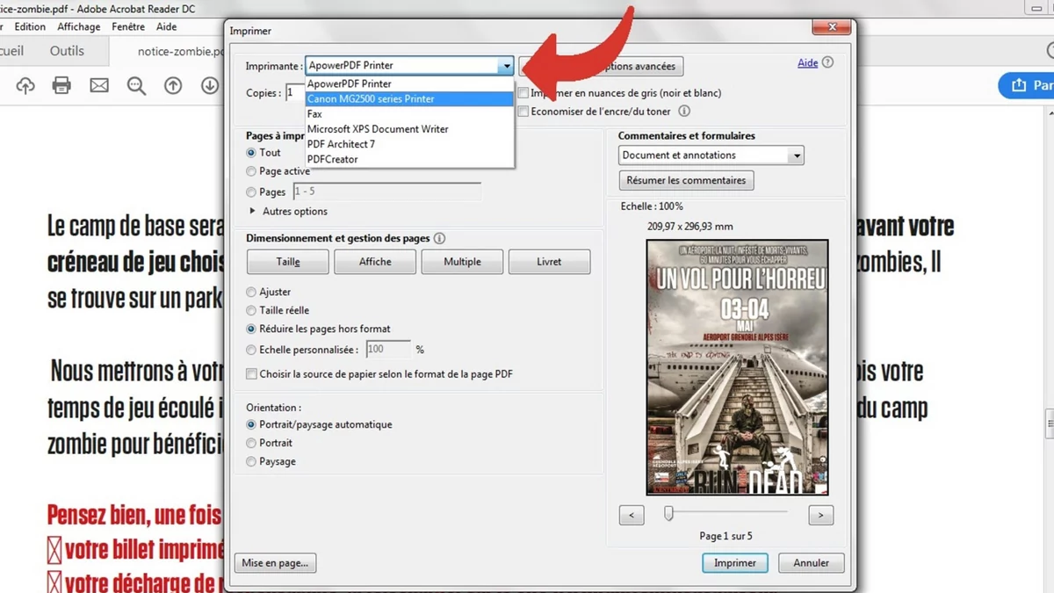1054x593 pixels.
Task: Open the Affichage menu
Action: 79,27
